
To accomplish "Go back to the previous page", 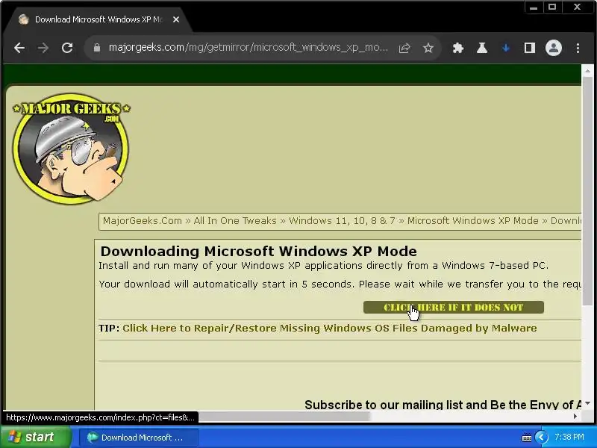I will pos(19,48).
